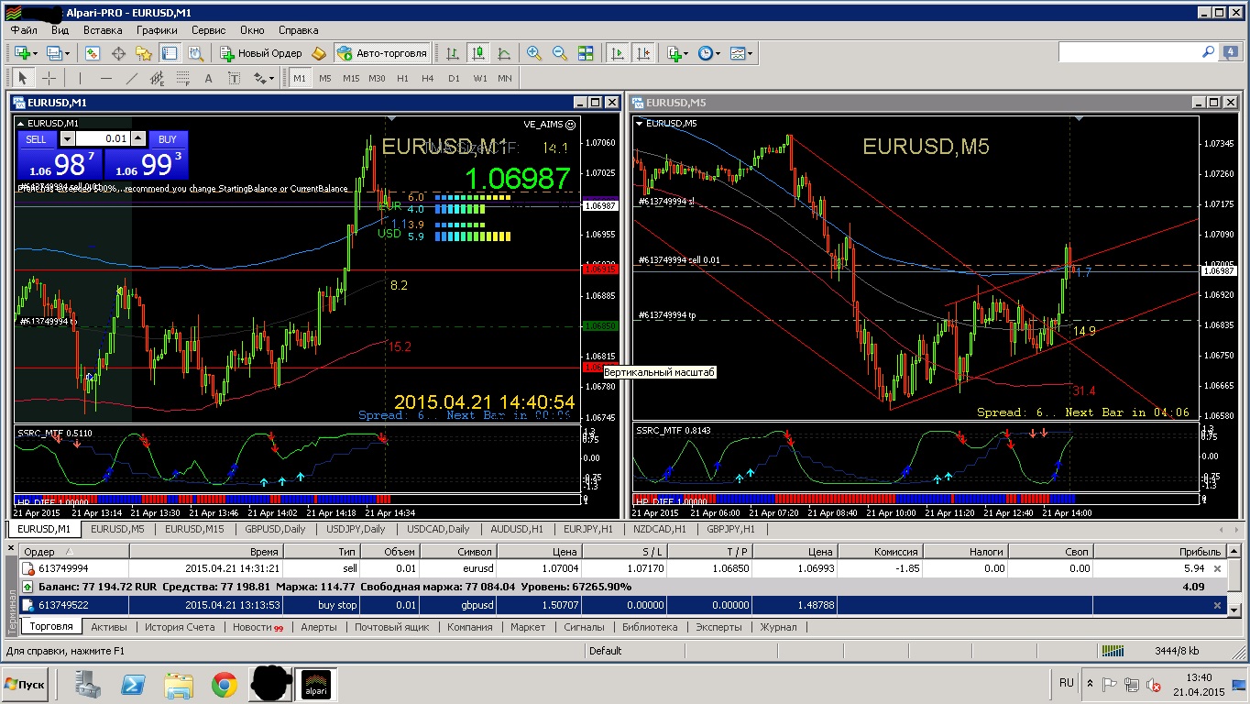The height and width of the screenshot is (704, 1250).
Task: Switch to the D1 timeframe button
Action: click(454, 78)
